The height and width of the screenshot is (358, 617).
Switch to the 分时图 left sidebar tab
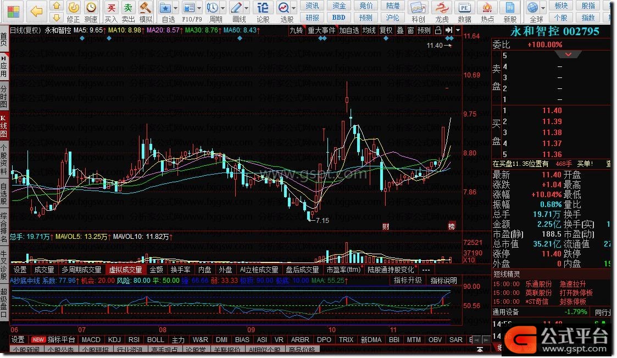point(4,96)
